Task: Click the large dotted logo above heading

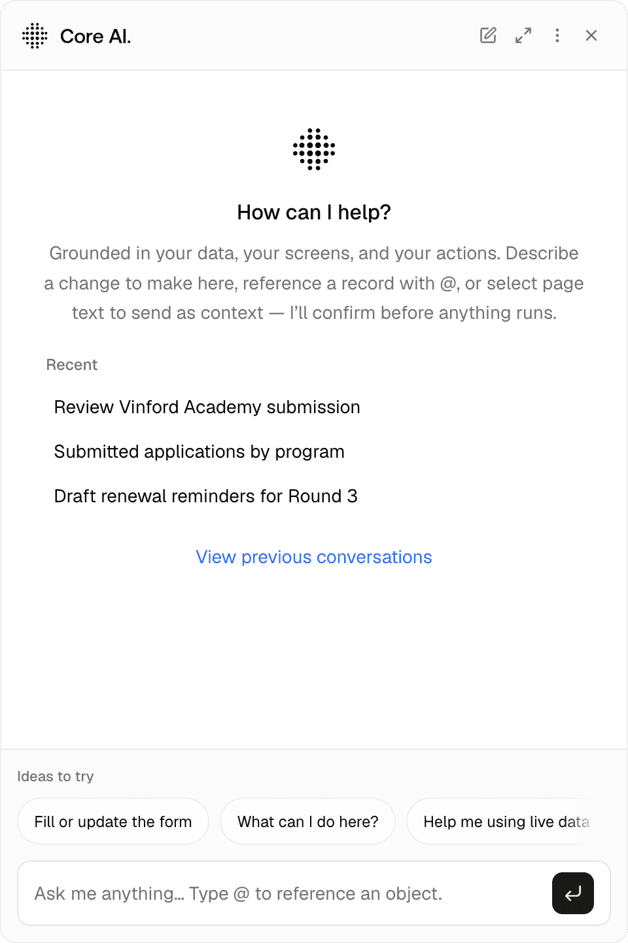Action: click(314, 149)
